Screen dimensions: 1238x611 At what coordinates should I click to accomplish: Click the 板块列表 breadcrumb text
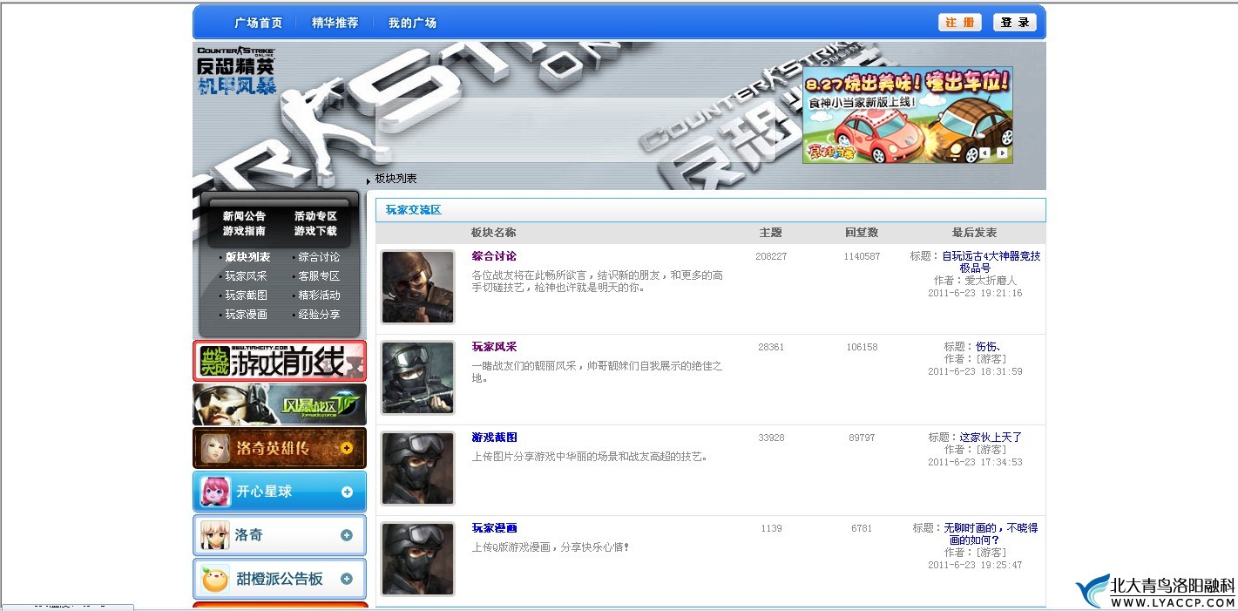[396, 179]
